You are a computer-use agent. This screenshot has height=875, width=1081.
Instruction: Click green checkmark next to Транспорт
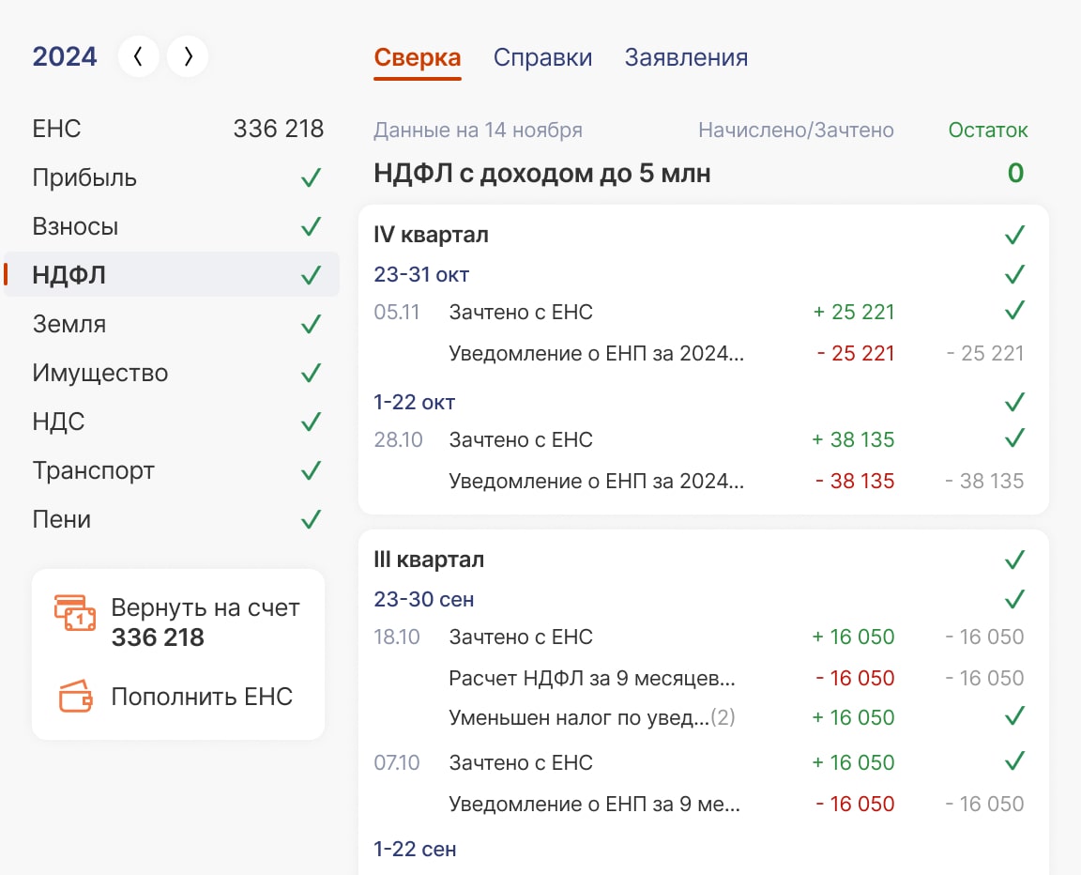[311, 470]
